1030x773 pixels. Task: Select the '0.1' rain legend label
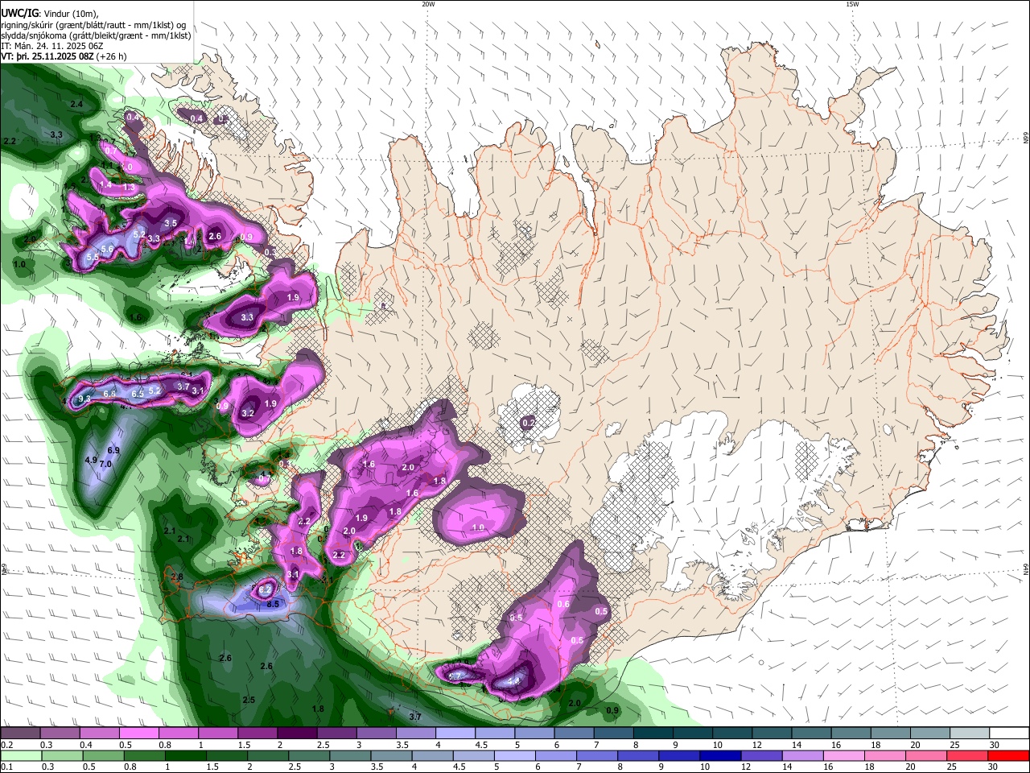(x=6, y=767)
